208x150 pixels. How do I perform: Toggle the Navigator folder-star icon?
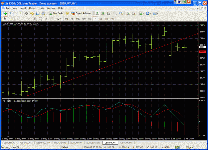32,13
